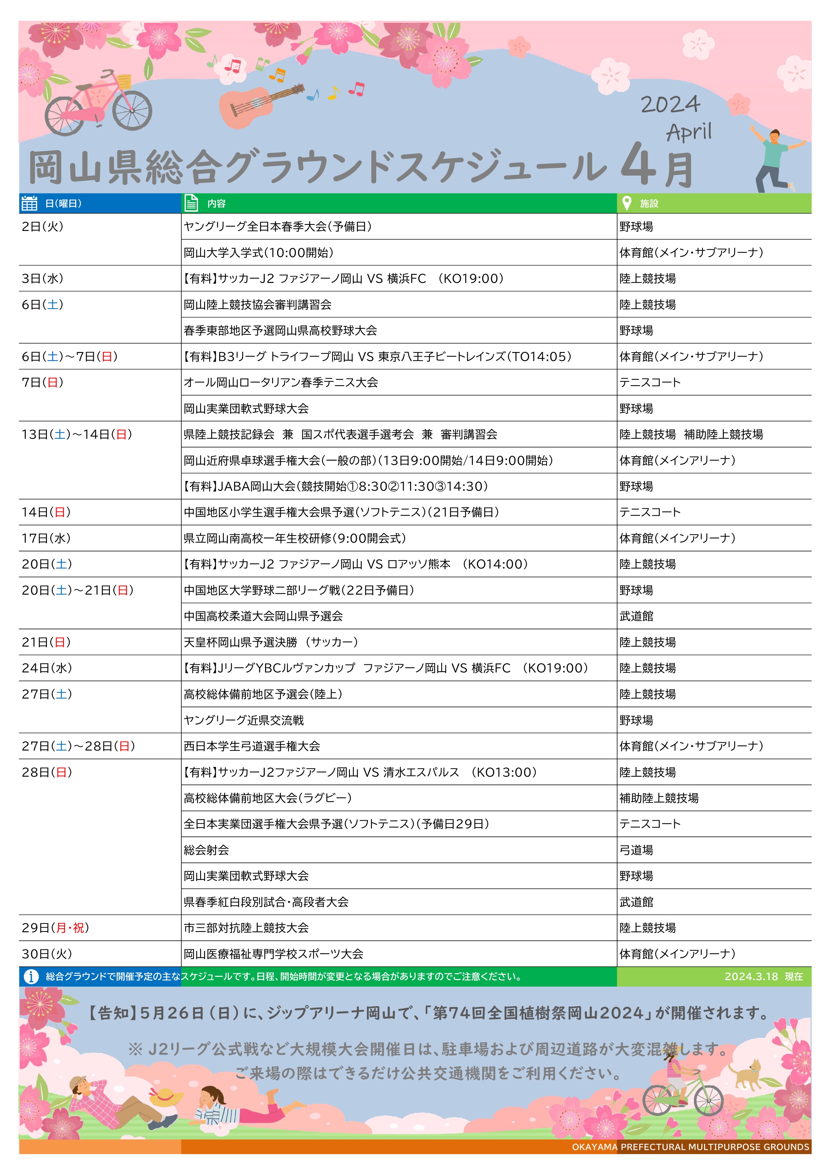
Task: Select 岡山陸上競技協会審判講習会 entry
Action: pyautogui.click(x=258, y=305)
